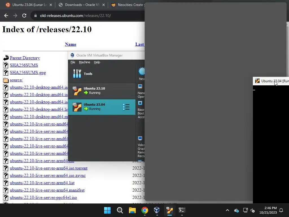Open Windows Start menu
Viewport: 289px width, 217px height.
tap(107, 210)
